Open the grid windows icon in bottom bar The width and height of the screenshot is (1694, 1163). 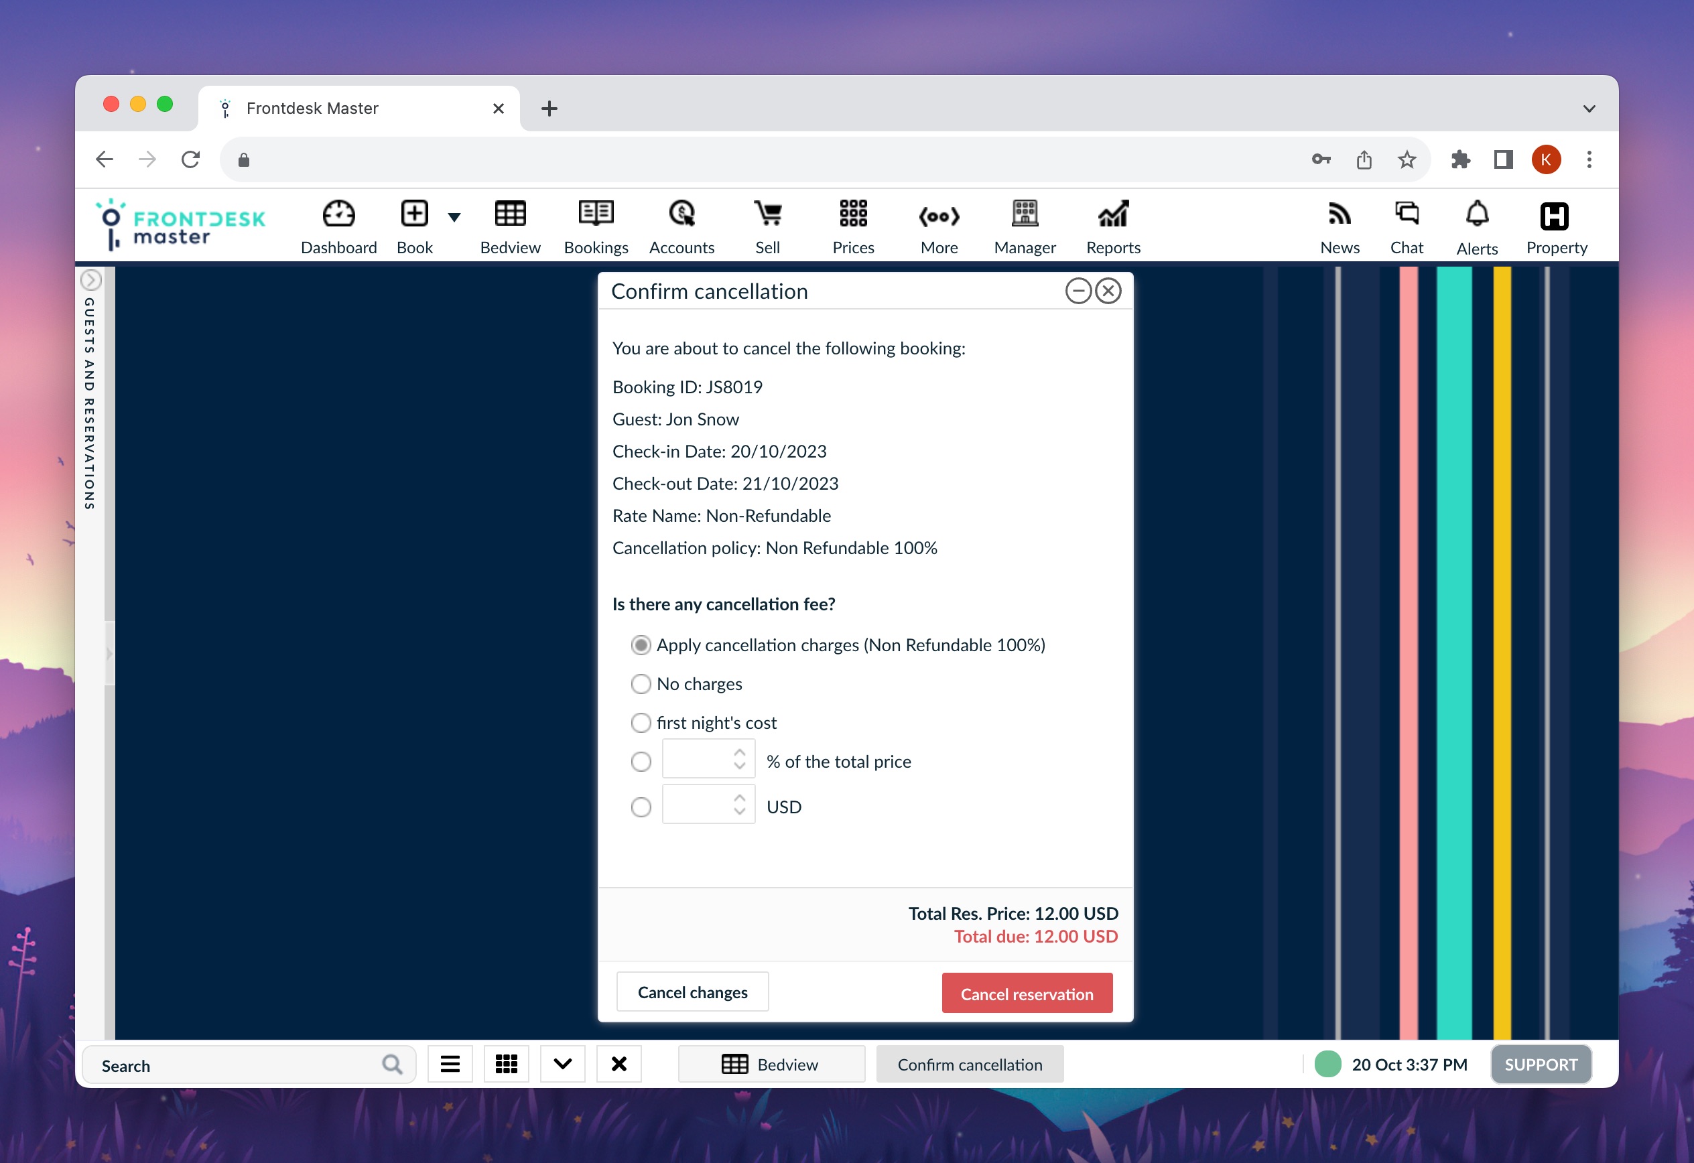(x=506, y=1065)
